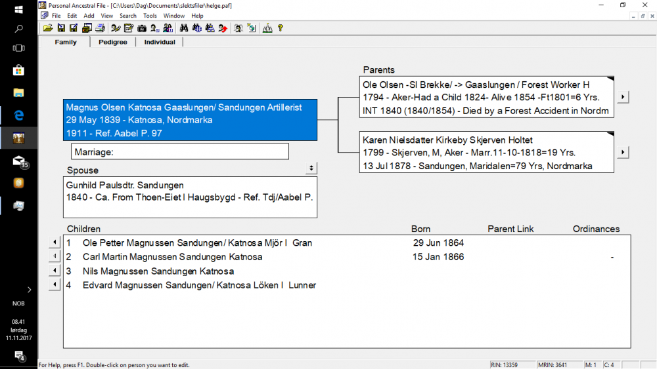Click the yellow question mark help icon
657x369 pixels.
[281, 28]
